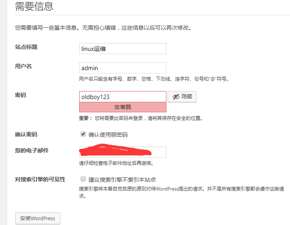Click the 您的电子邮件 field label
The height and width of the screenshot is (225, 290).
coord(32,150)
